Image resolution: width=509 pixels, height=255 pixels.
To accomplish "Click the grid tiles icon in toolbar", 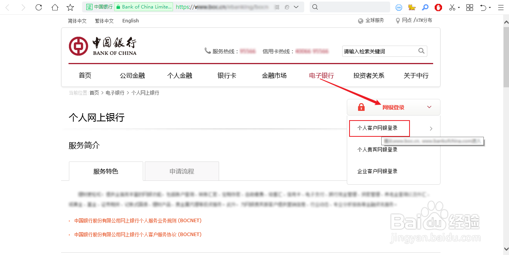I will click(470, 7).
